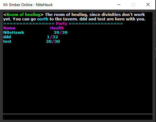
Task: Click the command input field at bottom
Action: point(78,117)
